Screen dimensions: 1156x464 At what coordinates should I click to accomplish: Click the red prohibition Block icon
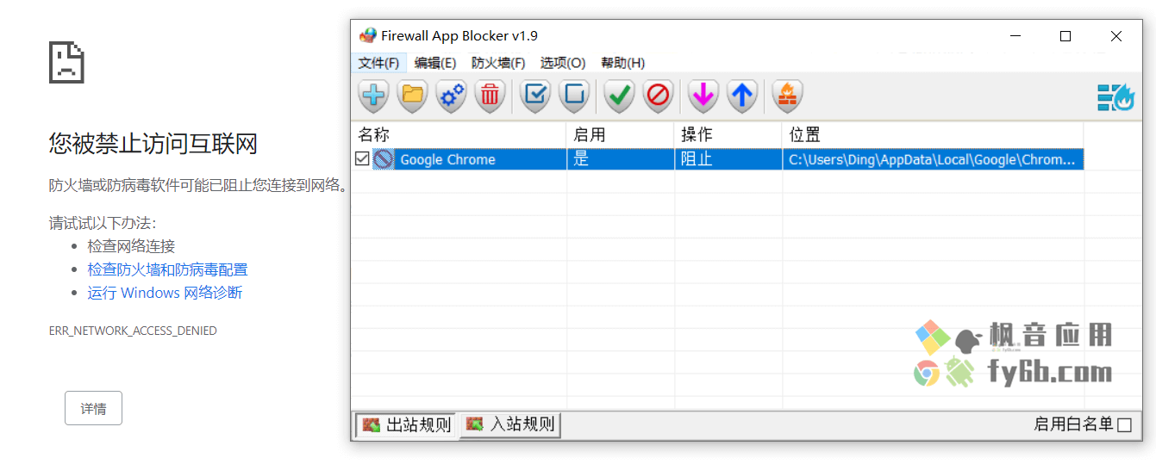(x=658, y=96)
